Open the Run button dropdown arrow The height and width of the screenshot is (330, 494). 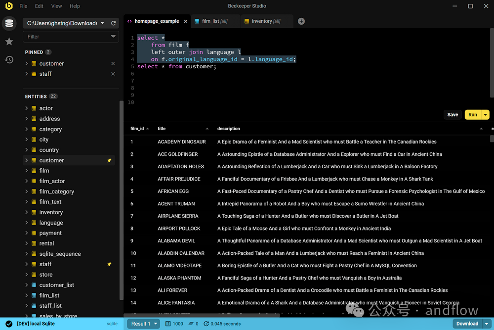point(485,114)
